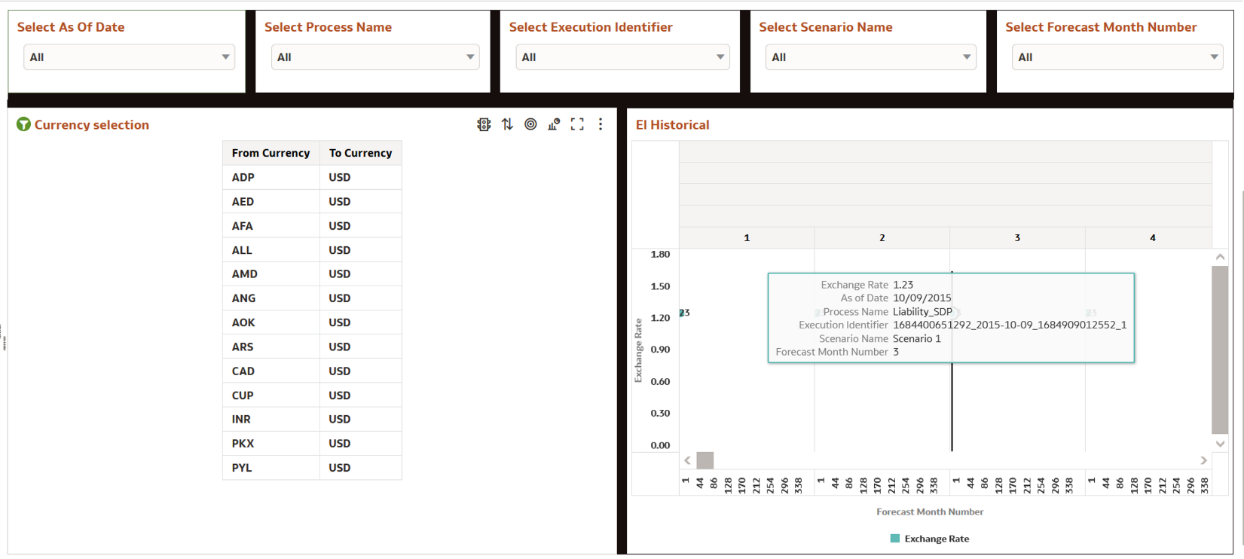Click the USD cell in the CAD row

pyautogui.click(x=361, y=371)
